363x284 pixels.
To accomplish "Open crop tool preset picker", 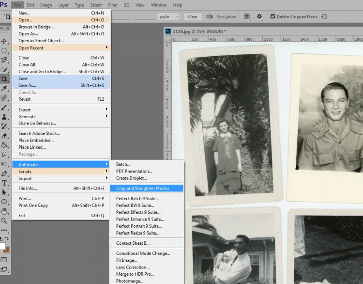I will pyautogui.click(x=7, y=16).
